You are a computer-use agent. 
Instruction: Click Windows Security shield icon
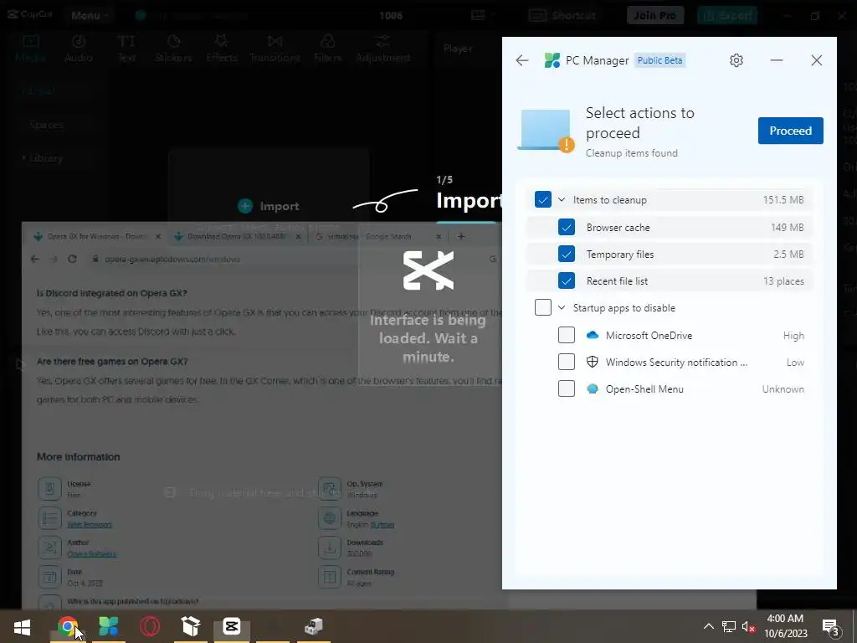pos(593,362)
